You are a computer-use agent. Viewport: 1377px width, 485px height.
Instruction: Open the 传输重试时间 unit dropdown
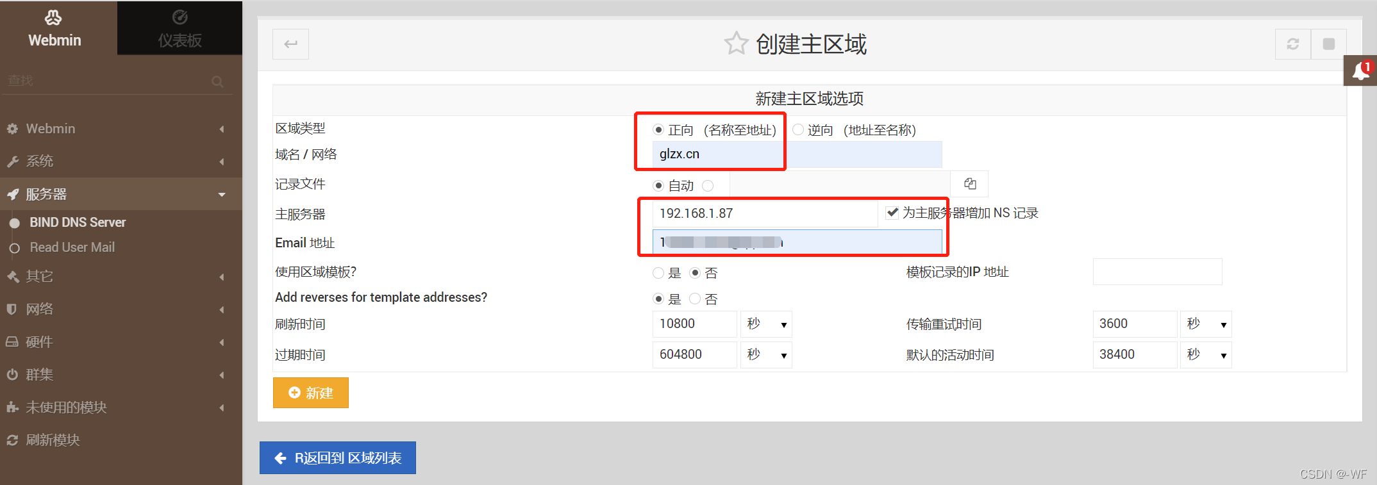pos(1206,324)
